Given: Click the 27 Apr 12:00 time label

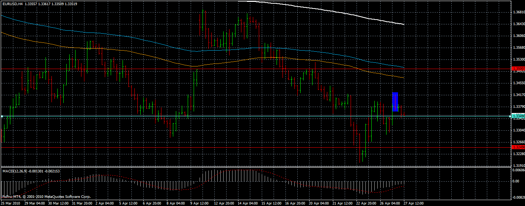Looking at the screenshot, I should 414,203.
